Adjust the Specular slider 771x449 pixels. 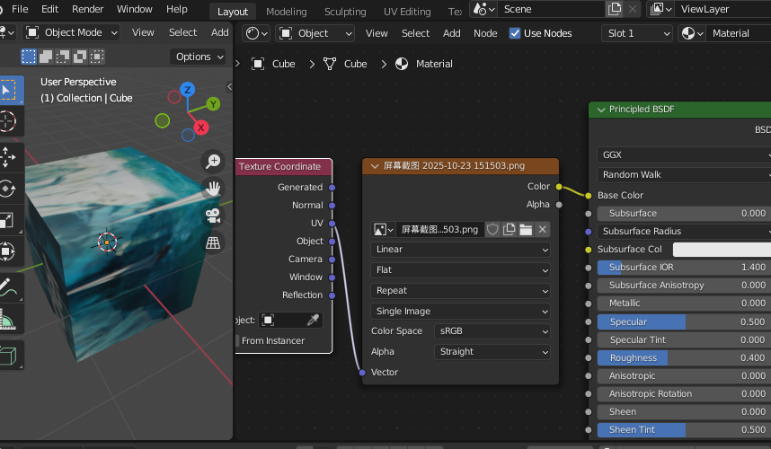click(684, 322)
